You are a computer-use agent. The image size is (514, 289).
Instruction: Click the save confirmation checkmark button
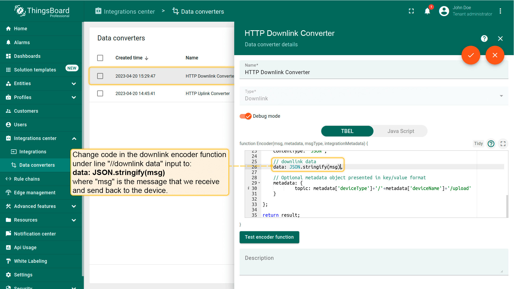[x=471, y=55]
